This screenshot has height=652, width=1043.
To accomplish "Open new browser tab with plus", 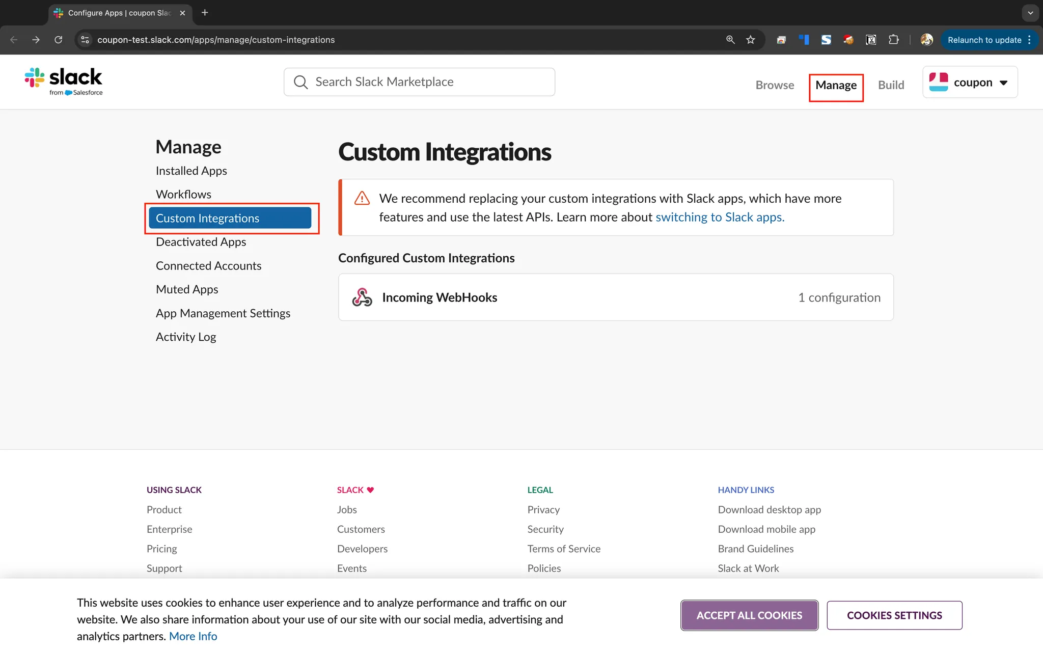I will click(205, 13).
